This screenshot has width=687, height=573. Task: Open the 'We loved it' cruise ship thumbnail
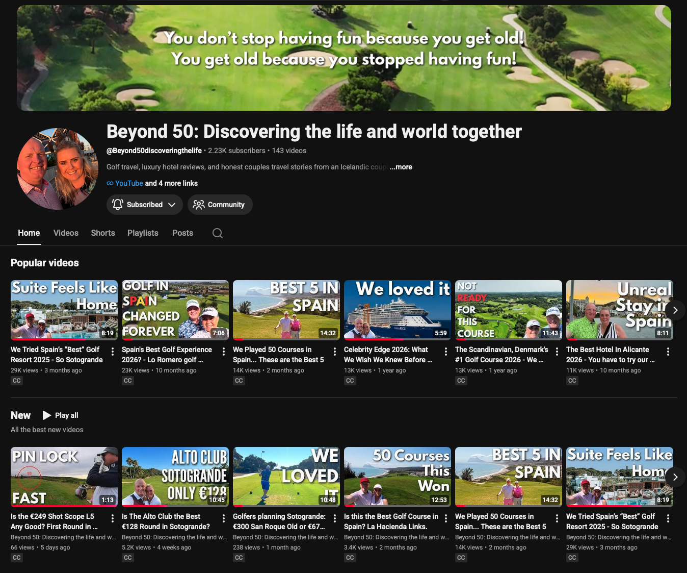398,310
